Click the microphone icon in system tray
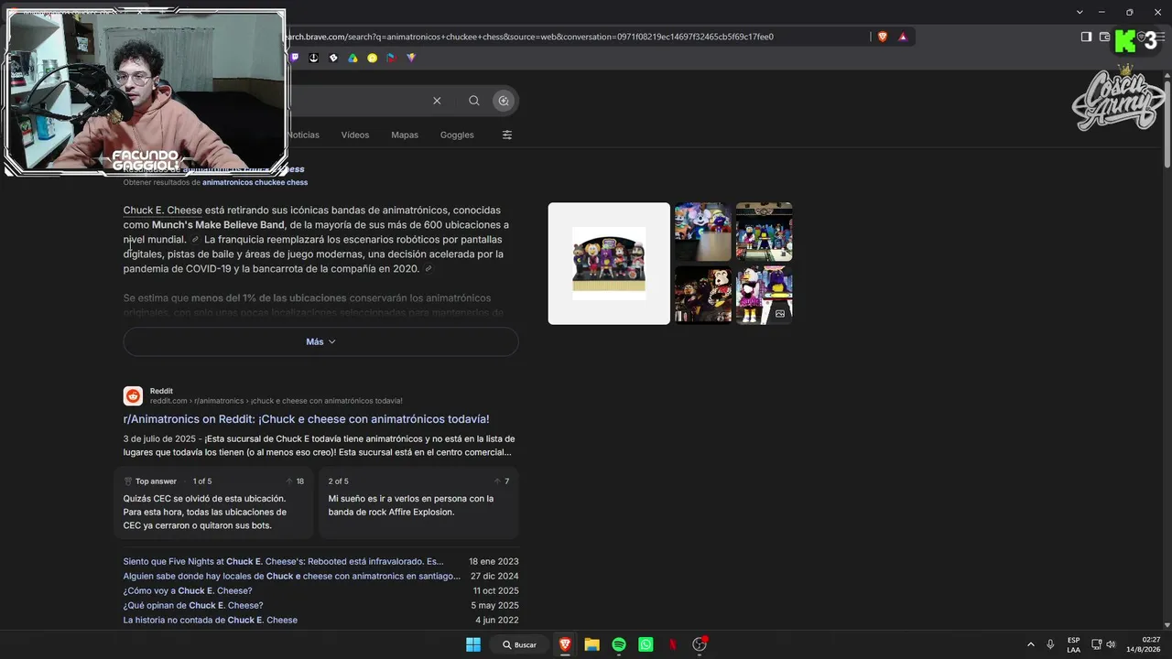 click(1050, 644)
